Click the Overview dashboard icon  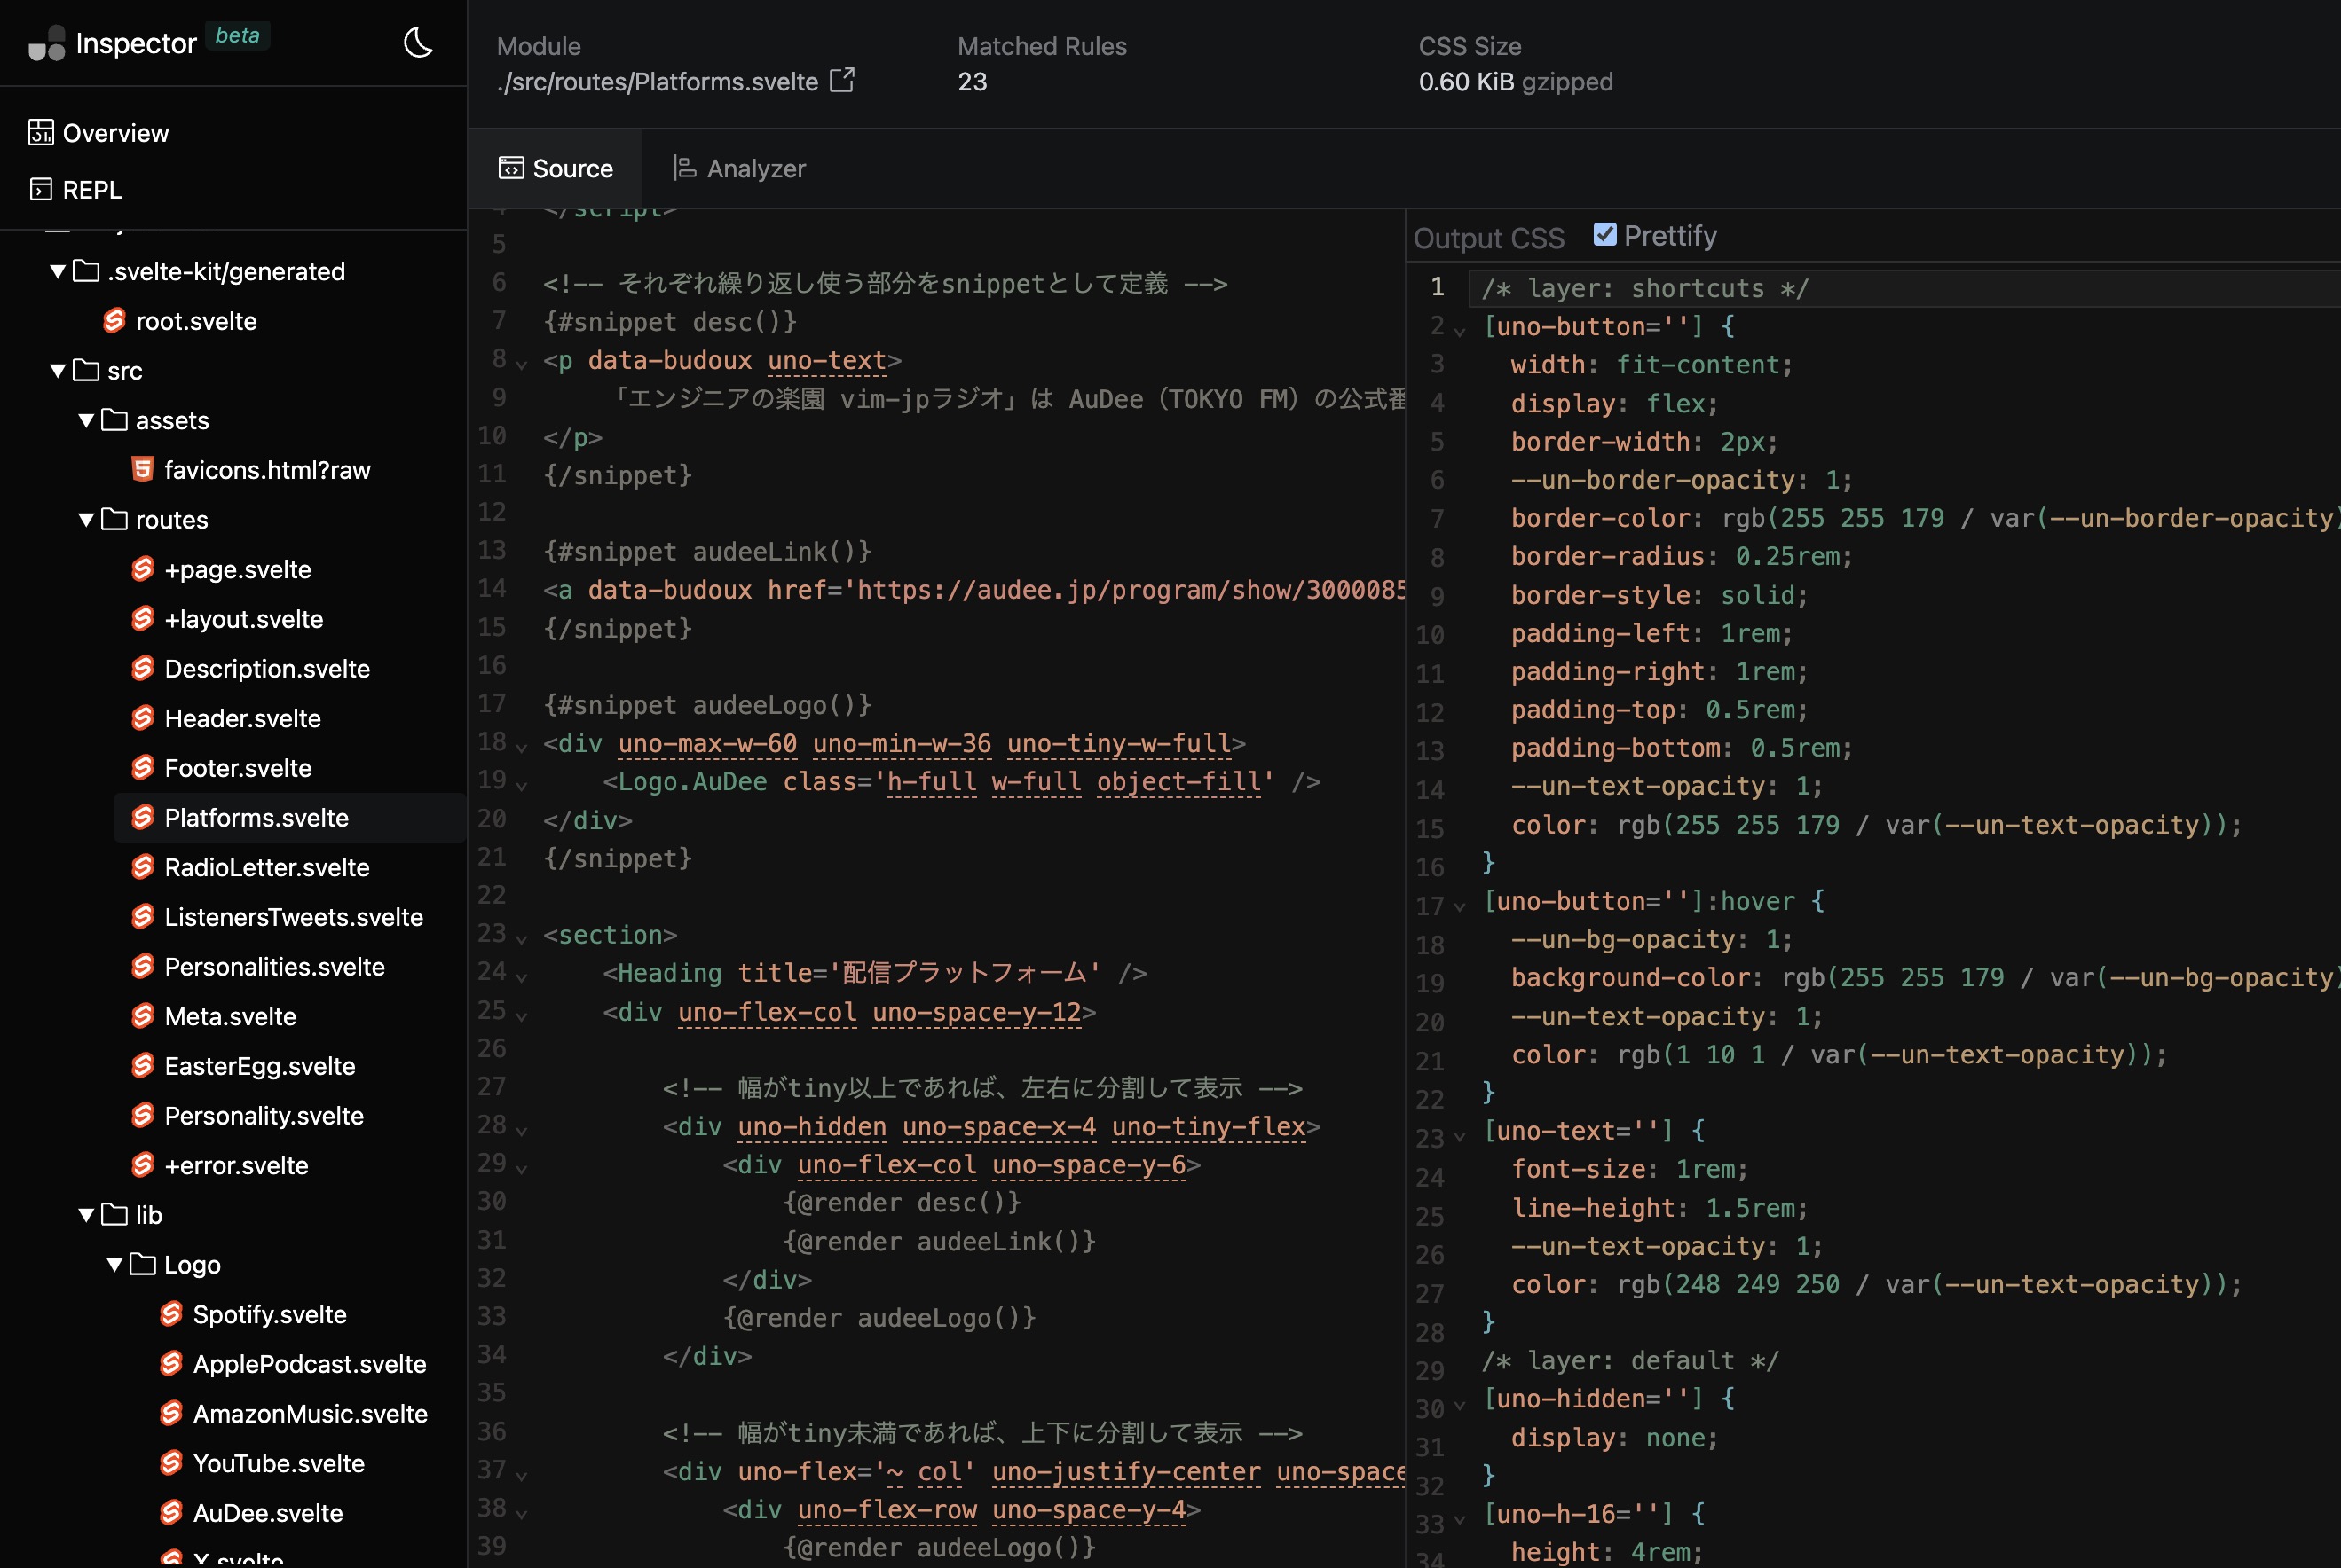40,132
